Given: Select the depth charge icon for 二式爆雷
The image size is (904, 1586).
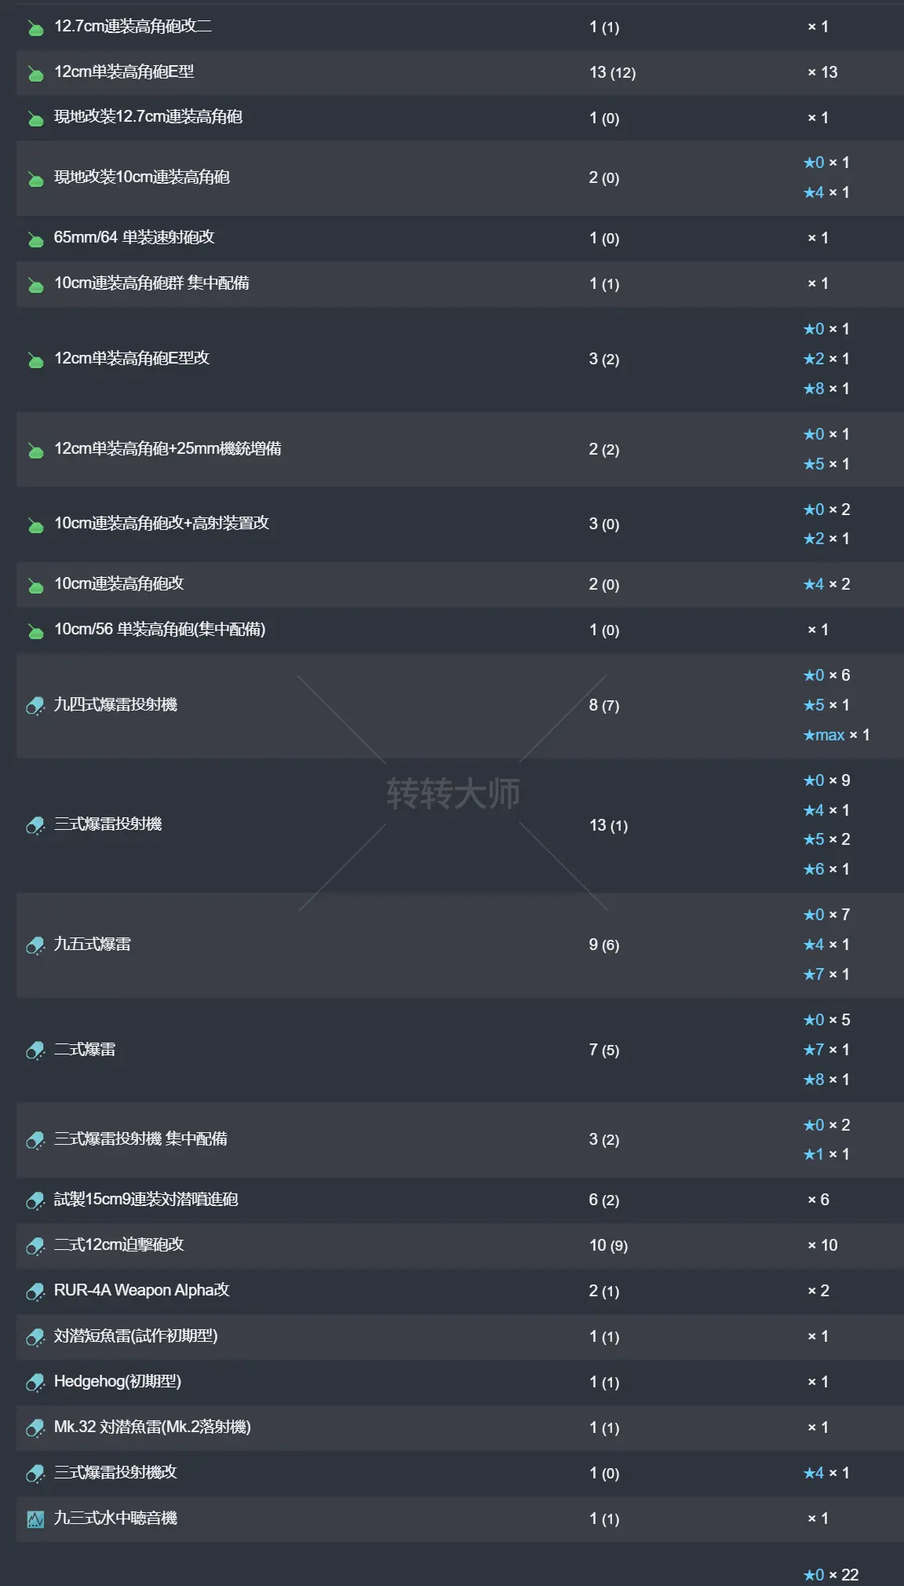Looking at the screenshot, I should click(33, 1050).
